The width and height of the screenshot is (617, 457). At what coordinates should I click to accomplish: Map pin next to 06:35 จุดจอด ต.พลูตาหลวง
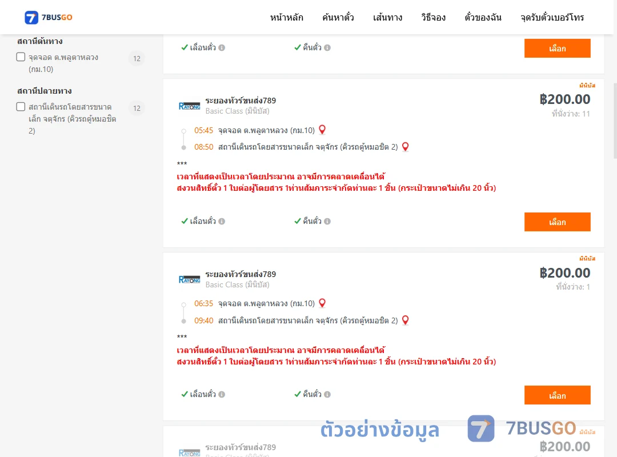(322, 303)
